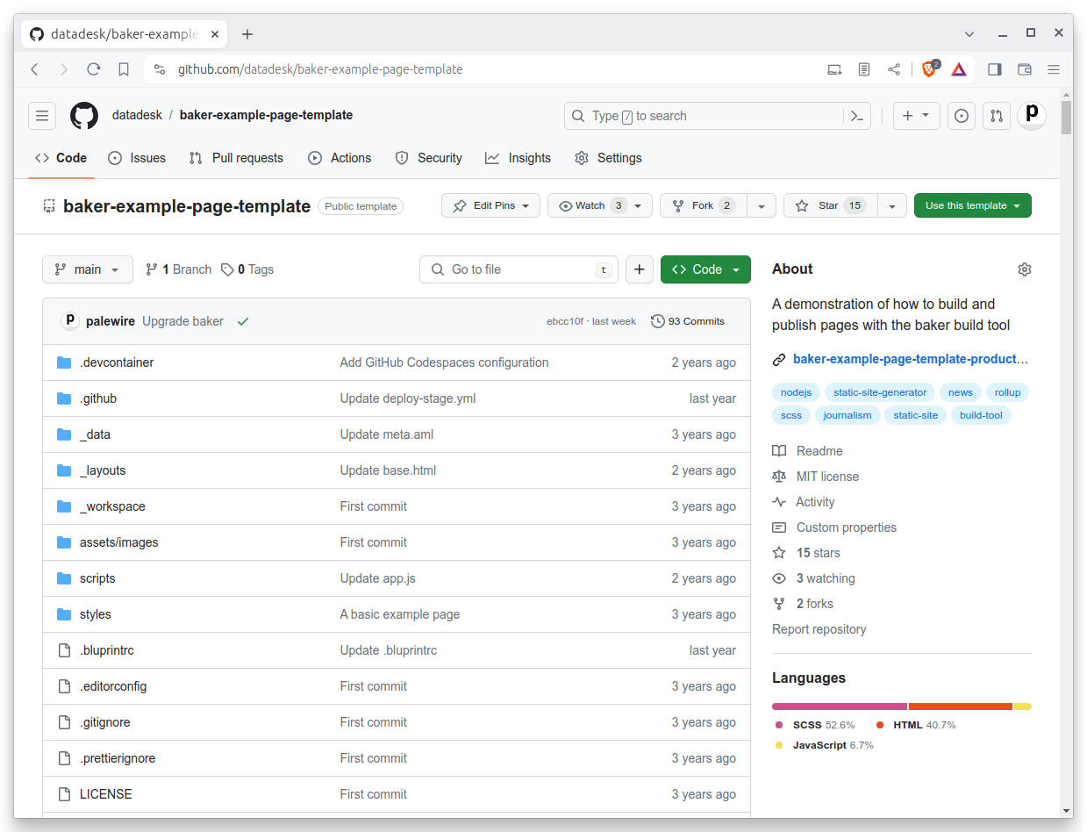Open the pull requests shortcut icon in header
Image resolution: width=1087 pixels, height=832 pixels.
[997, 116]
